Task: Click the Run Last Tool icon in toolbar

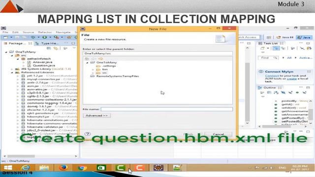Action: pyautogui.click(x=57, y=37)
